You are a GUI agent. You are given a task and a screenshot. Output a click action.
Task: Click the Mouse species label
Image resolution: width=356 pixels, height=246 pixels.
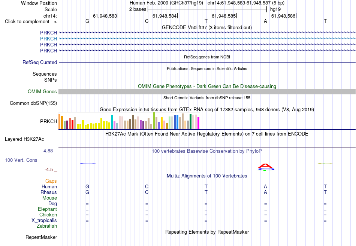point(49,198)
